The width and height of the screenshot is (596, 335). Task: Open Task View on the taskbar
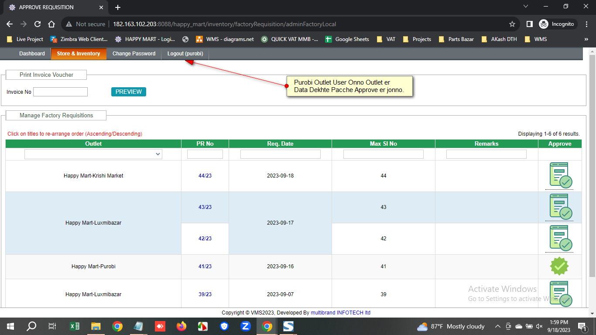coord(52,326)
